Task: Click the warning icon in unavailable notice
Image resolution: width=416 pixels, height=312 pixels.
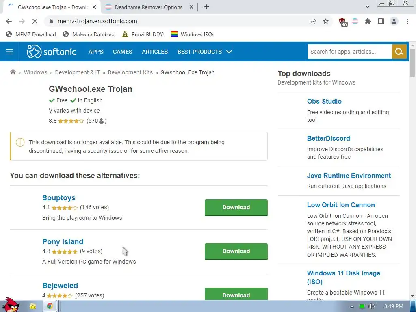Action: 20,142
